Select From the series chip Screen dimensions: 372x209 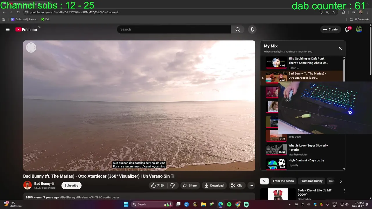pyautogui.click(x=283, y=181)
